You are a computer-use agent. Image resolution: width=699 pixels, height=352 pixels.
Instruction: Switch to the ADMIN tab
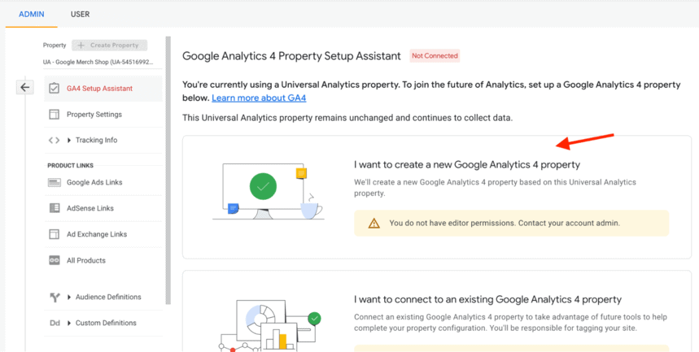[x=32, y=14]
